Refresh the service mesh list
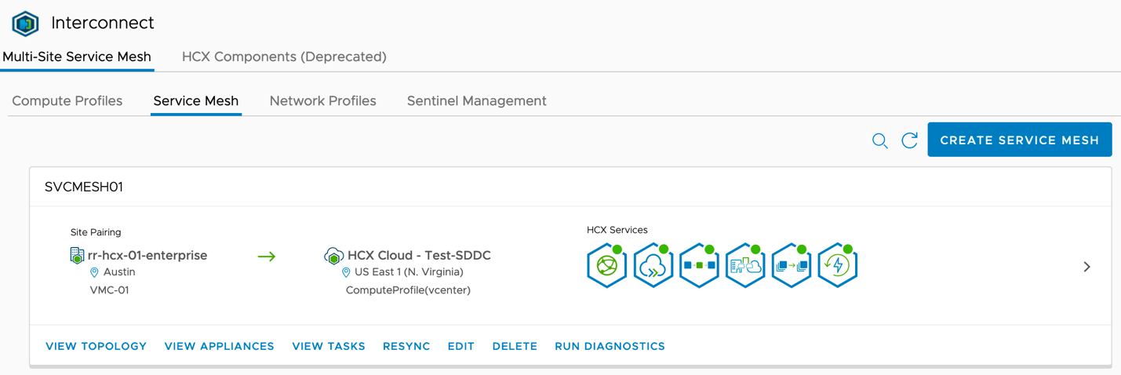This screenshot has height=375, width=1121. 910,140
